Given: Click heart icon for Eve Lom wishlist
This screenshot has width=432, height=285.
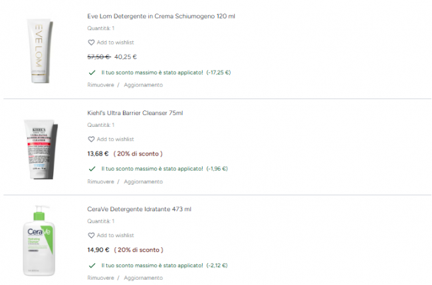Looking at the screenshot, I should 91,43.
